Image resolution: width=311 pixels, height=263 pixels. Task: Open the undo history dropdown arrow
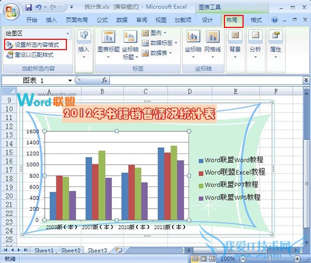pyautogui.click(x=45, y=8)
